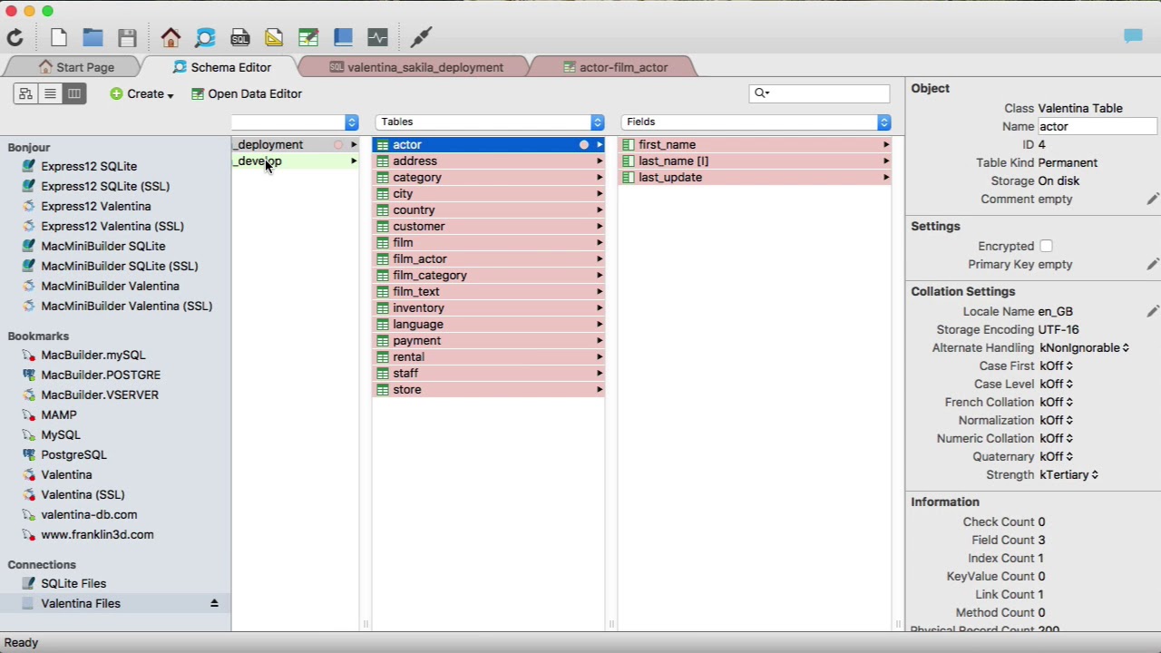Click the table icon beside inventory
This screenshot has width=1161, height=653.
[x=383, y=307]
